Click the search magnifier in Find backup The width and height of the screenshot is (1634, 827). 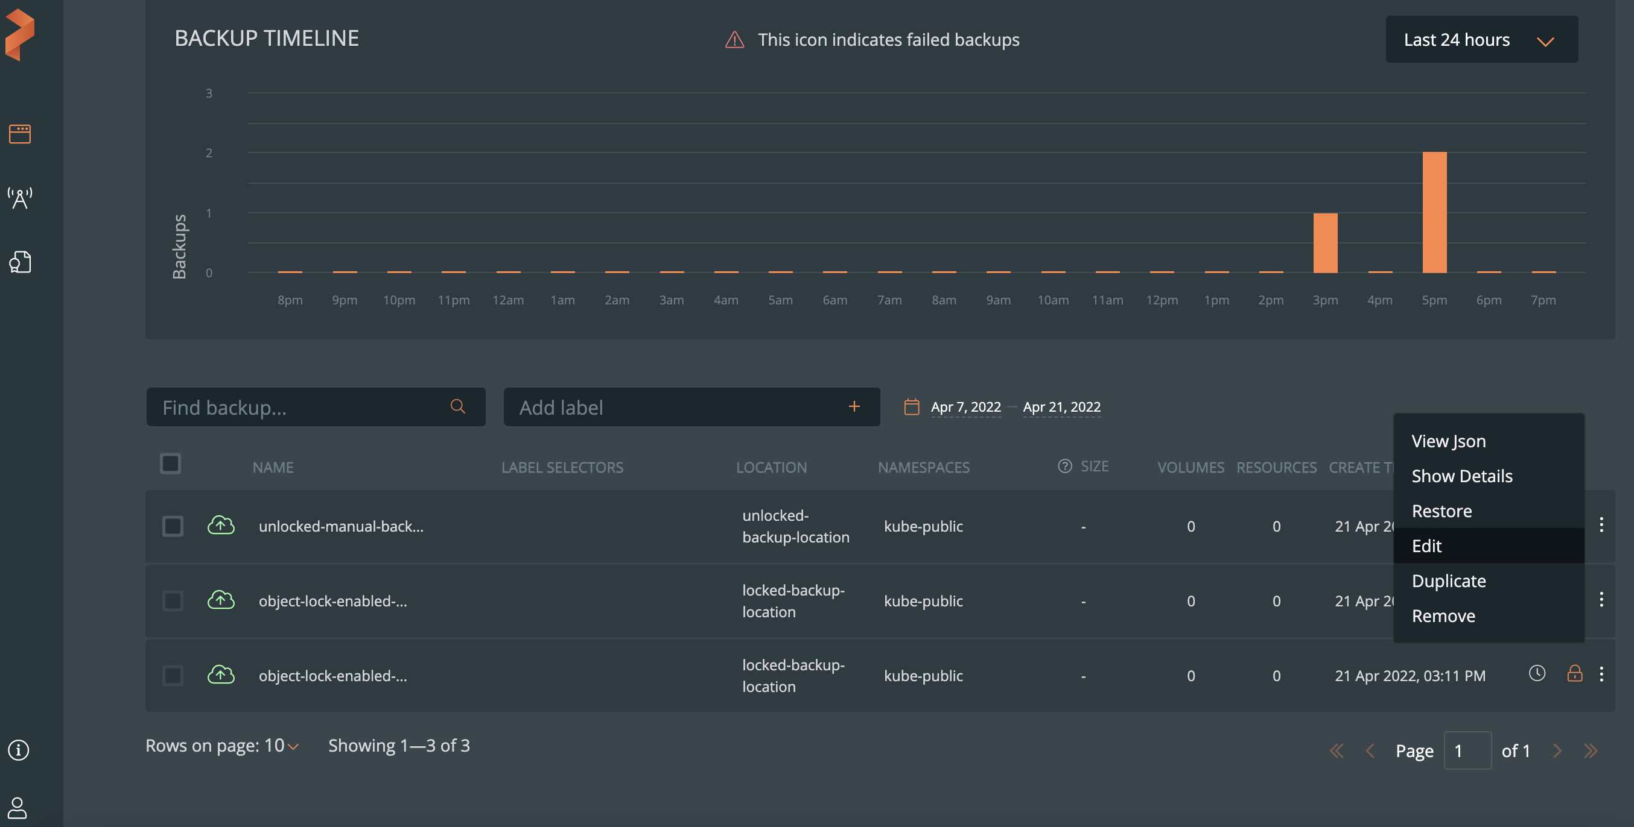pos(457,406)
